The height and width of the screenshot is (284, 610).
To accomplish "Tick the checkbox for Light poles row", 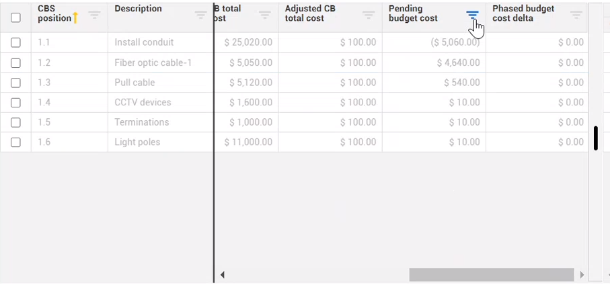I will 15,142.
